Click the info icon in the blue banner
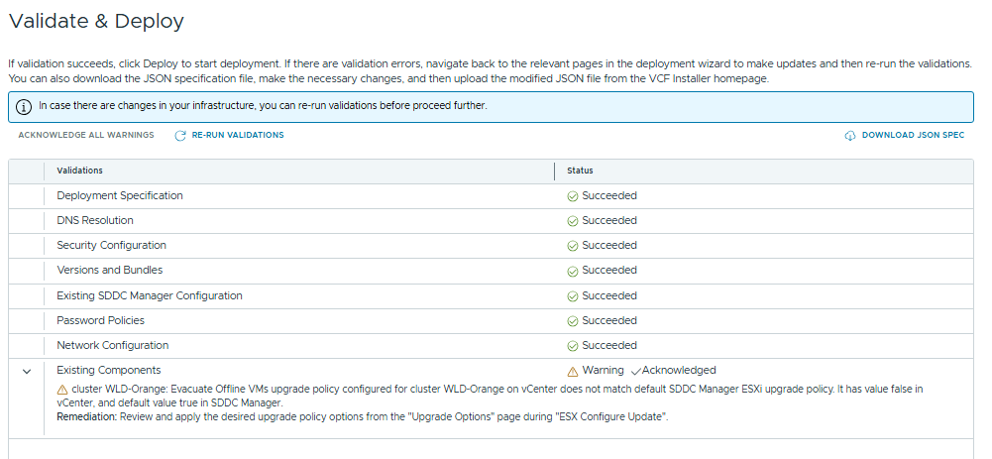The width and height of the screenshot is (992, 459). (x=24, y=107)
